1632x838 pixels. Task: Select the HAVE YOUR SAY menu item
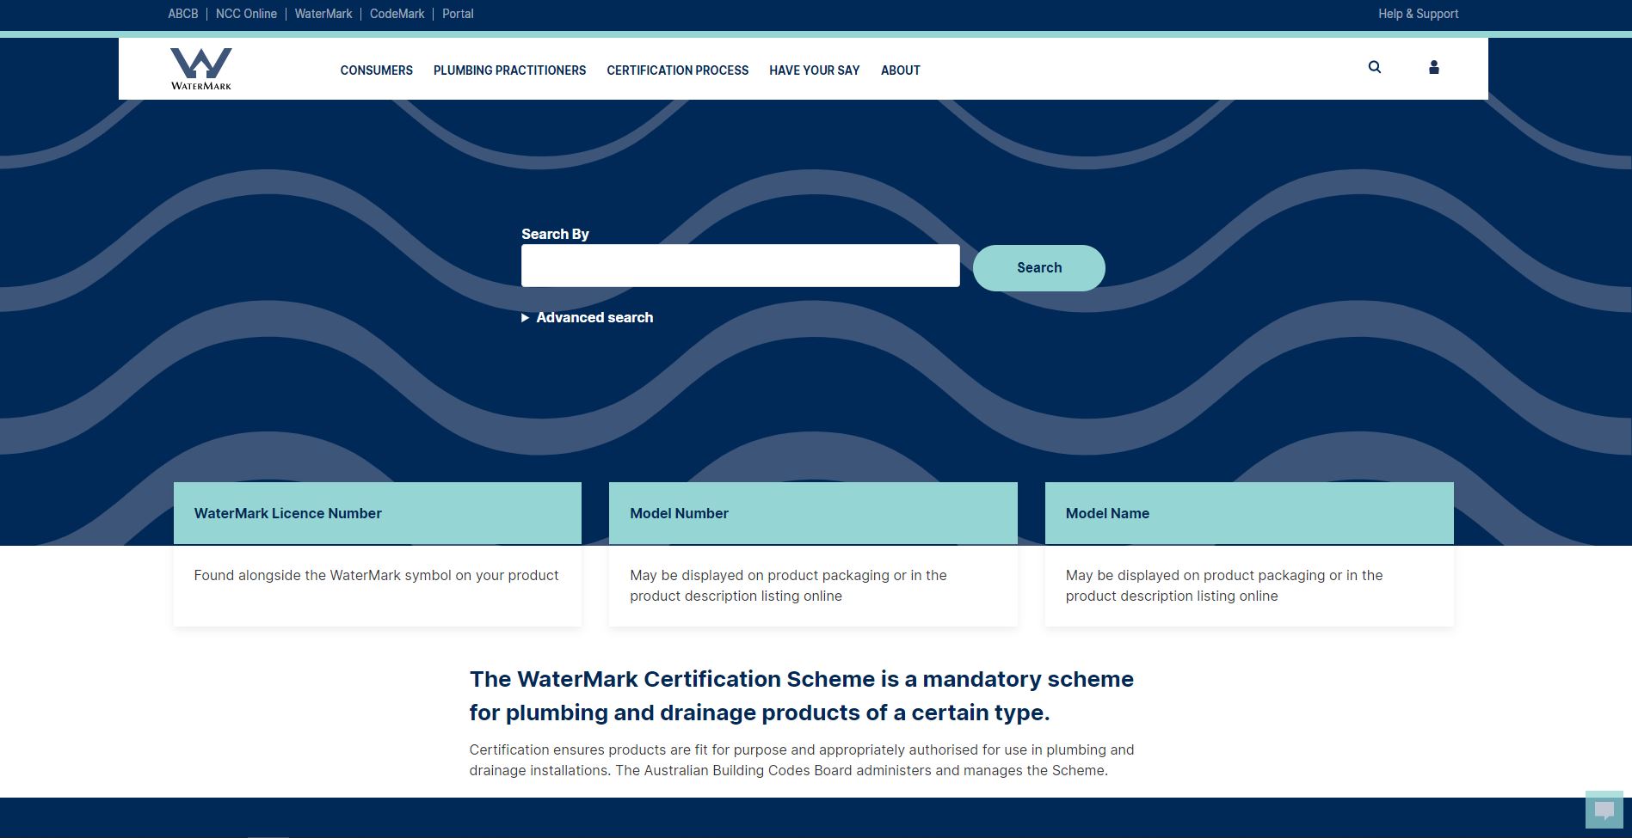(x=814, y=70)
